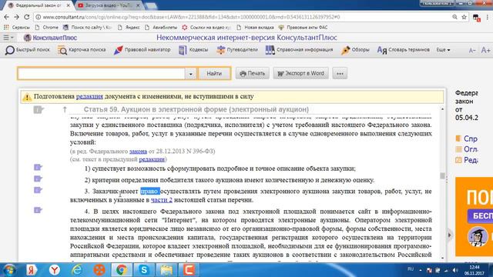This screenshot has width=493, height=277.
Task: Click the bookmark icon beside Статья 59 heading
Action: (x=39, y=109)
